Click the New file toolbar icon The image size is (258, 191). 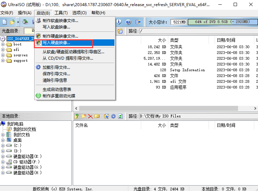click(5, 22)
